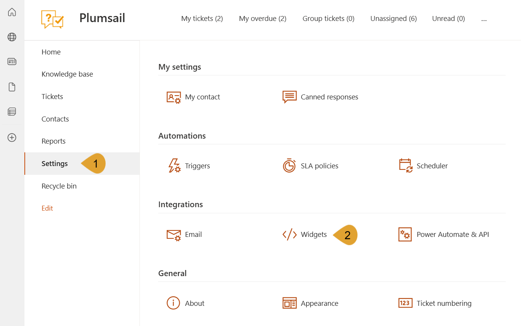Open the About link

pyautogui.click(x=195, y=304)
